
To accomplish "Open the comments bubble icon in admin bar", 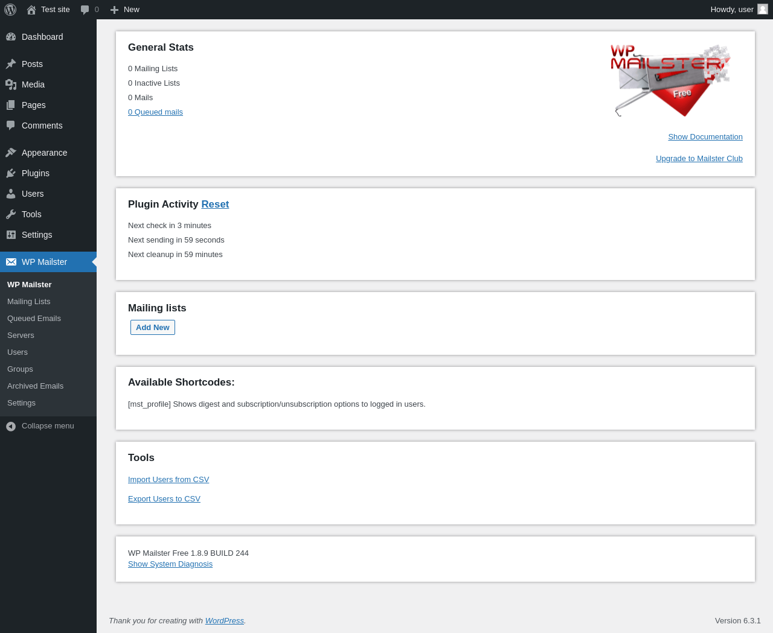I will tap(85, 10).
